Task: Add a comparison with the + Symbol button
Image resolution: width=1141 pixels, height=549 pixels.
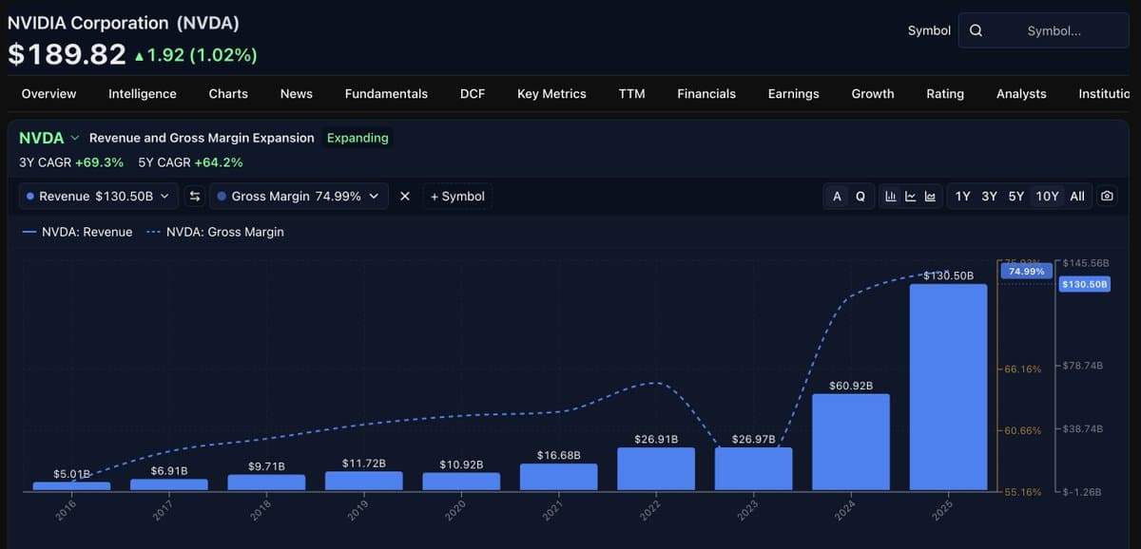Action: coord(457,196)
